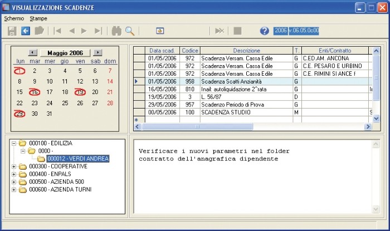Image resolution: width=390 pixels, height=231 pixels.
Task: Click the Save floppy disk icon
Action: 12,31
